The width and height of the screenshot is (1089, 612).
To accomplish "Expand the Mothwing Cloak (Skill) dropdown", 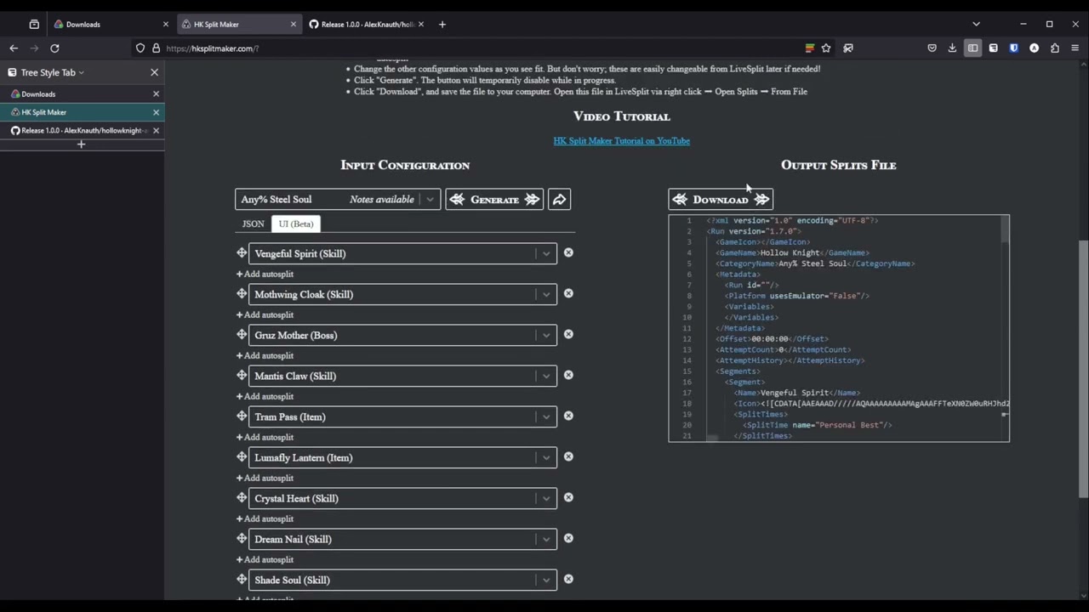I will coord(546,294).
